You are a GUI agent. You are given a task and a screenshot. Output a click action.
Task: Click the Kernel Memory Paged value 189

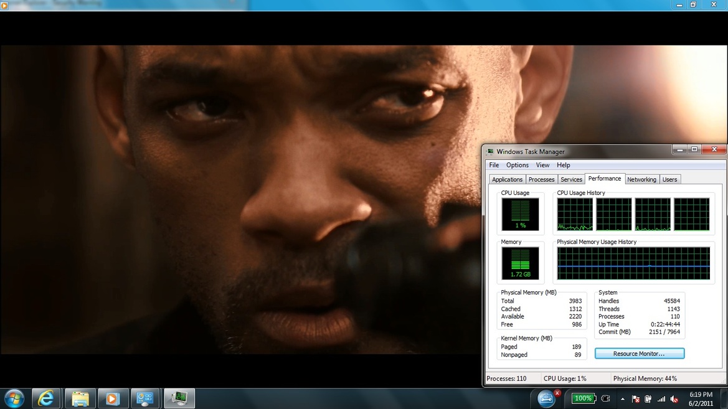577,347
